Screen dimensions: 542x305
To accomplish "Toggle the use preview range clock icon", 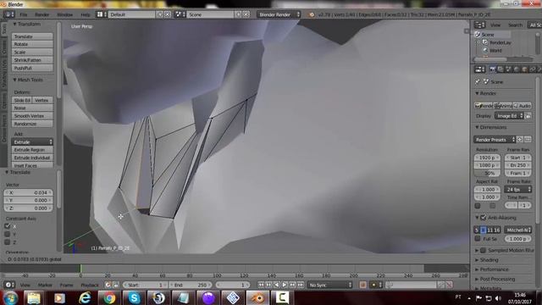I will coord(108,285).
